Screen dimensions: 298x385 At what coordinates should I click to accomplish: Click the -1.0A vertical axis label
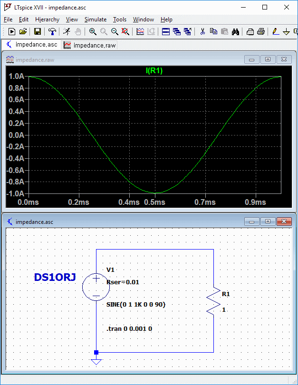pos(15,193)
